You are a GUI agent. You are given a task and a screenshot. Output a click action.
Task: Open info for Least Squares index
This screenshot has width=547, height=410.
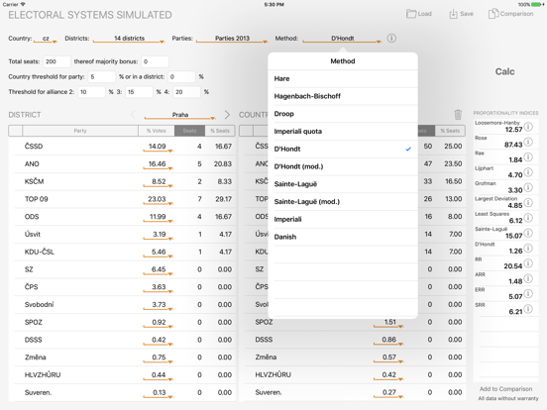click(528, 218)
